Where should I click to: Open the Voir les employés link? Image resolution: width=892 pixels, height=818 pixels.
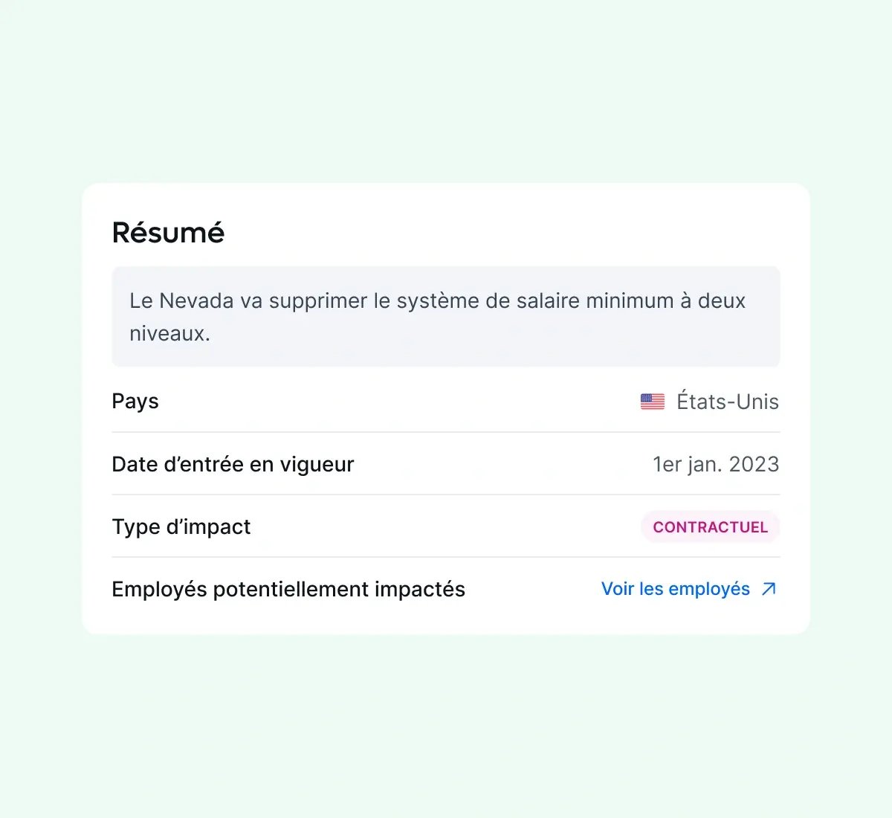(x=676, y=589)
